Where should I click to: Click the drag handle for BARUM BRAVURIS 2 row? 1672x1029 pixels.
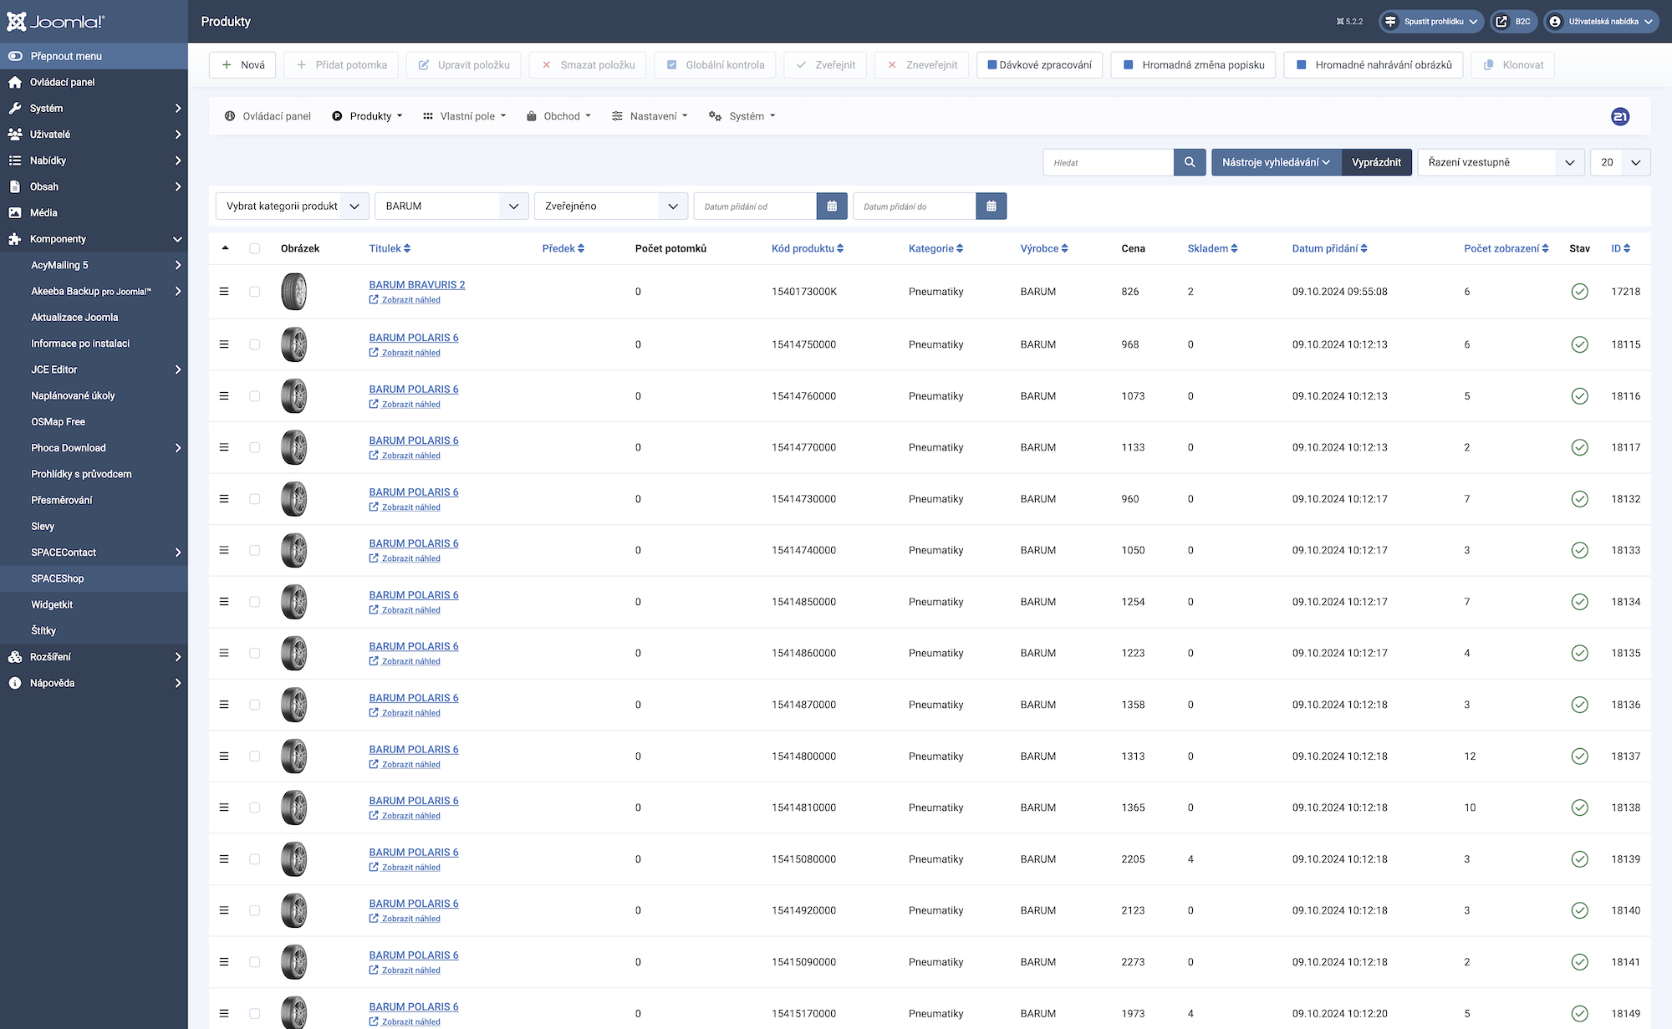pyautogui.click(x=224, y=292)
